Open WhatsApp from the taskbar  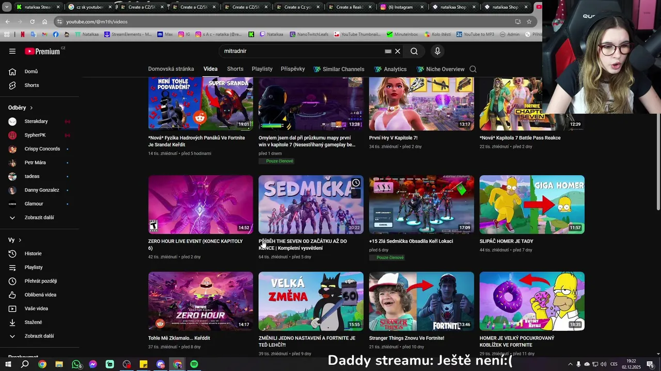point(76,364)
